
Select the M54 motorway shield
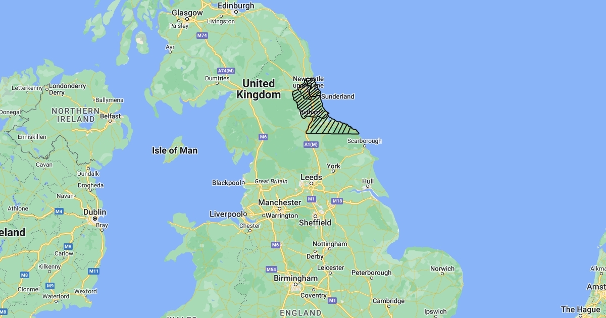[x=272, y=269]
